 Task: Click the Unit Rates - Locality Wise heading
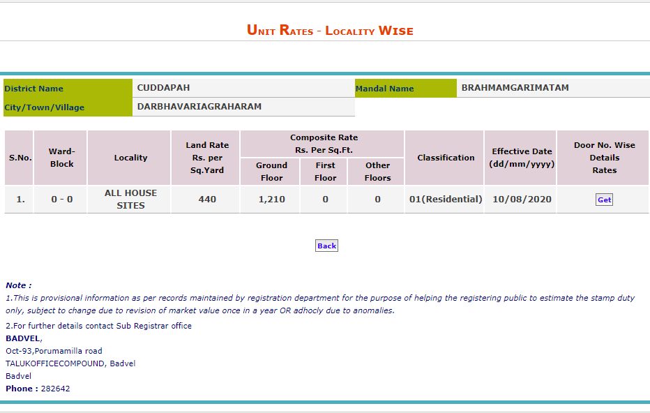click(x=329, y=31)
